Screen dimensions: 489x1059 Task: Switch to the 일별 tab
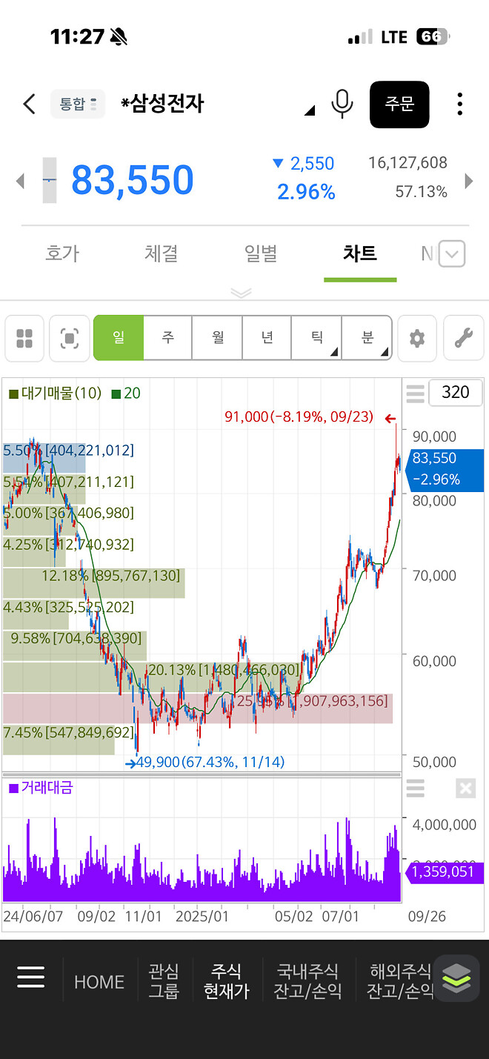[261, 253]
